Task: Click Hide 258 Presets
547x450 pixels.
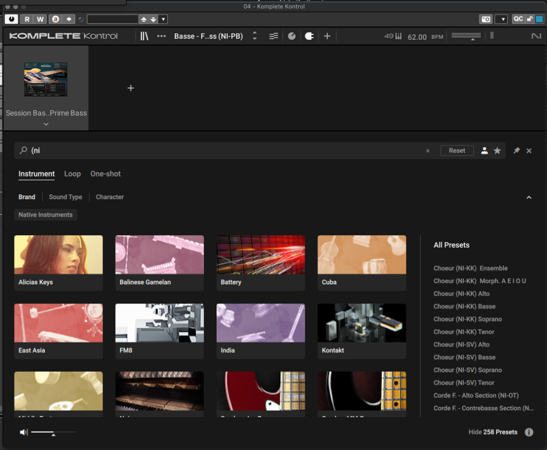Action: point(493,432)
